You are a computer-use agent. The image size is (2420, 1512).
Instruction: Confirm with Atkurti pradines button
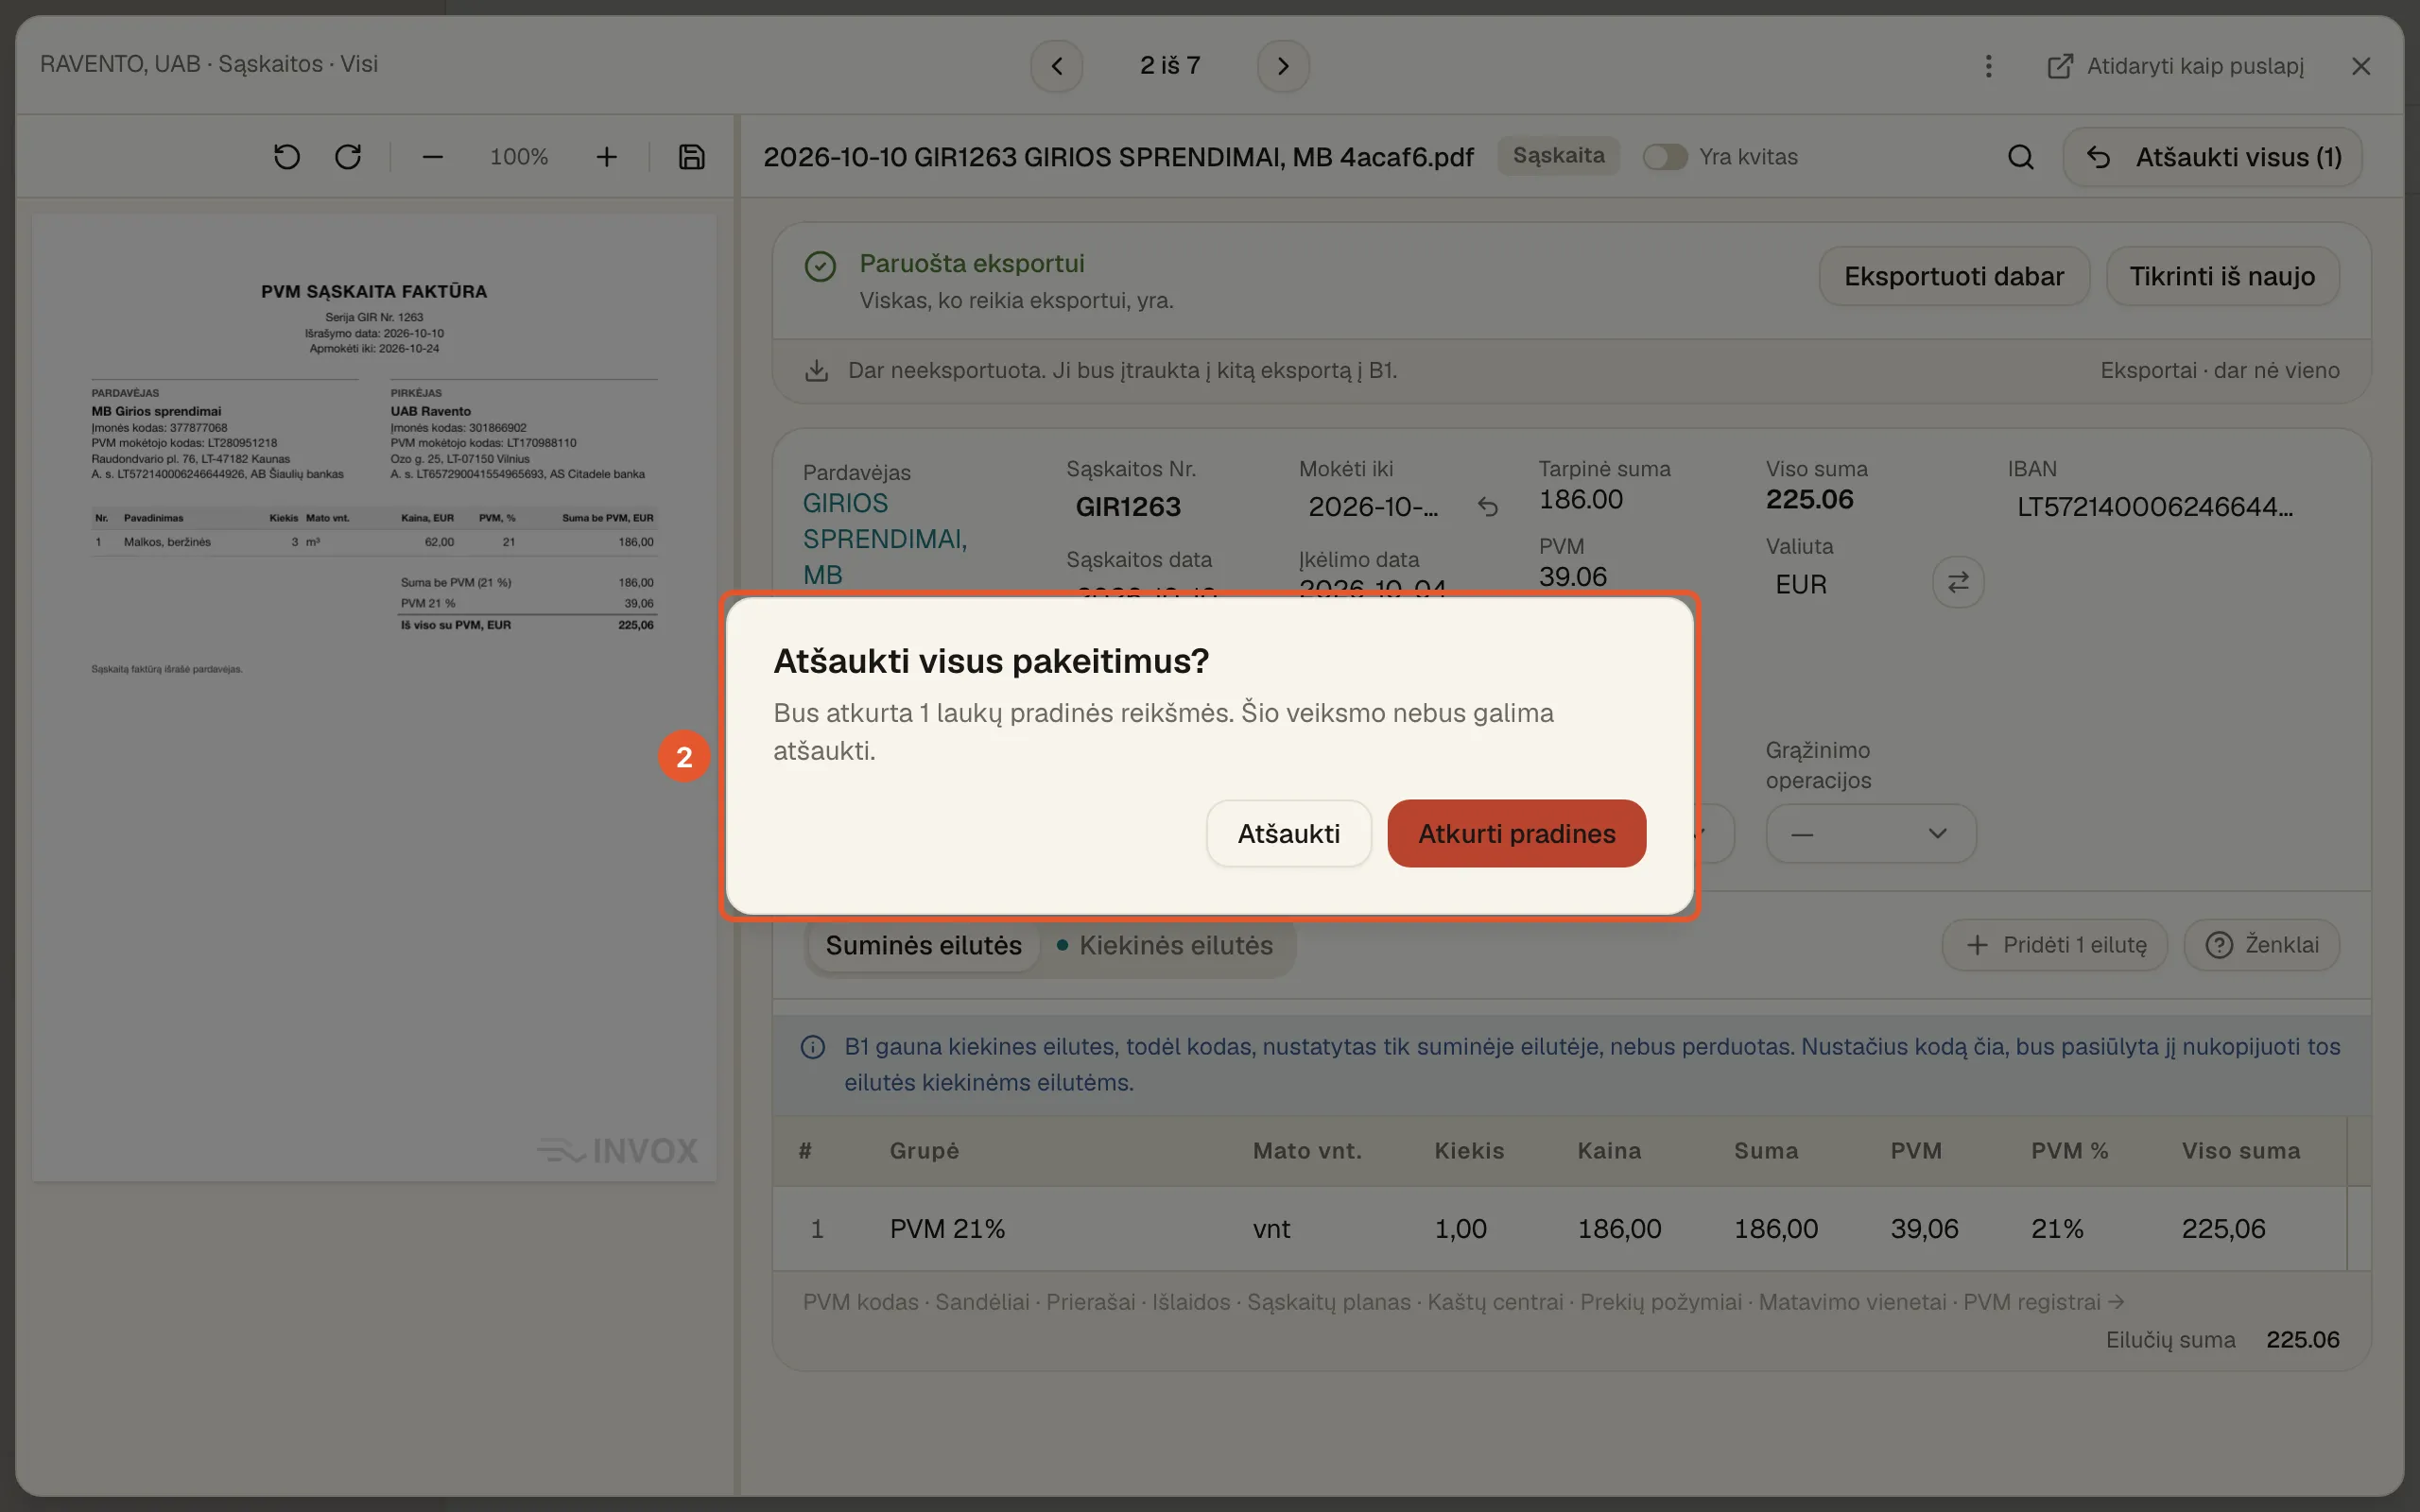pyautogui.click(x=1516, y=833)
